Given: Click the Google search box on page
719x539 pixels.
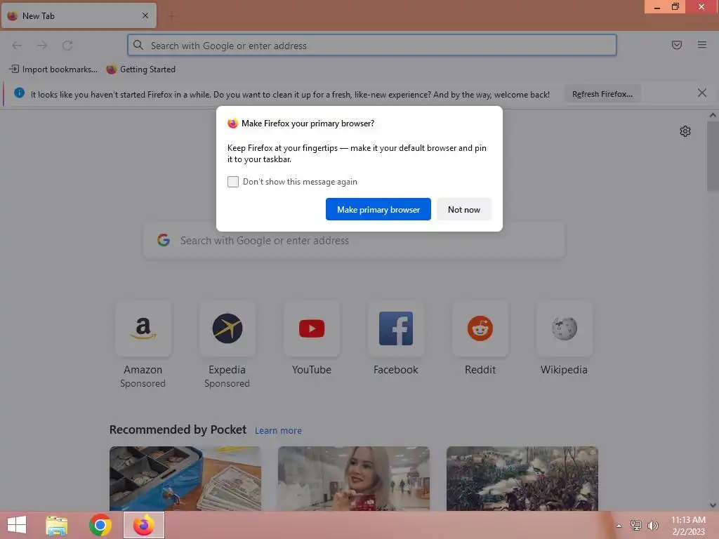Looking at the screenshot, I should (x=354, y=241).
